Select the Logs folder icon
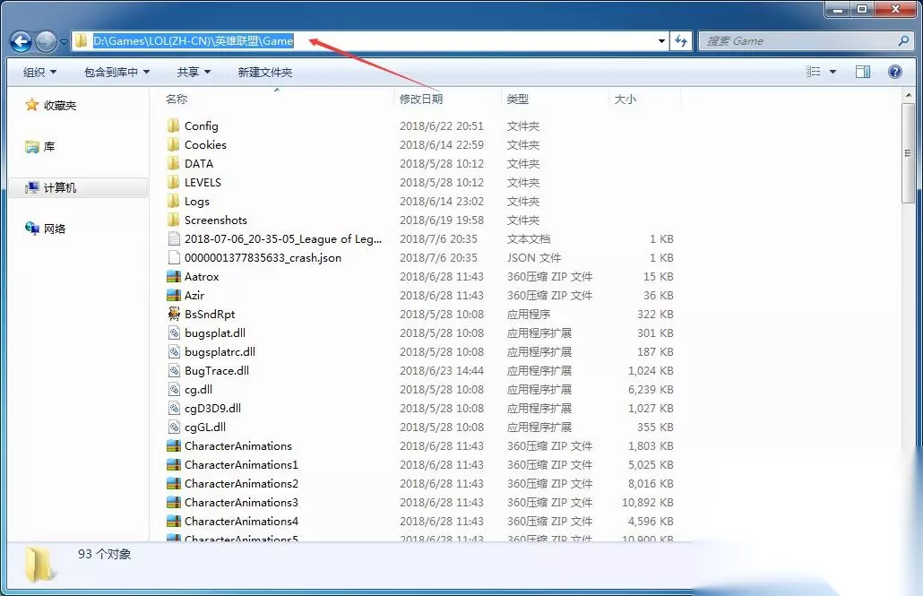 pyautogui.click(x=174, y=201)
